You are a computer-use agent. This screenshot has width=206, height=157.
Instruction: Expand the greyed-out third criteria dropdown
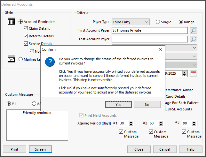pos(194,65)
